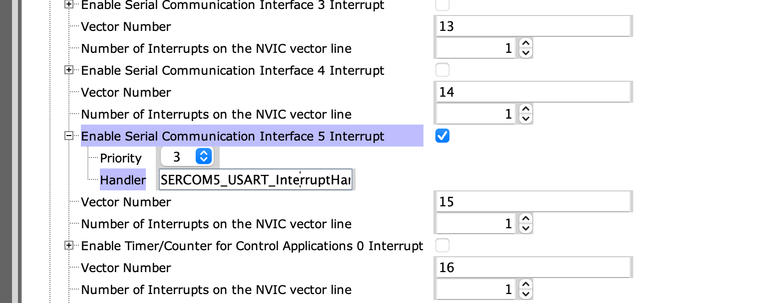Select the Priority tree label

[x=121, y=158]
